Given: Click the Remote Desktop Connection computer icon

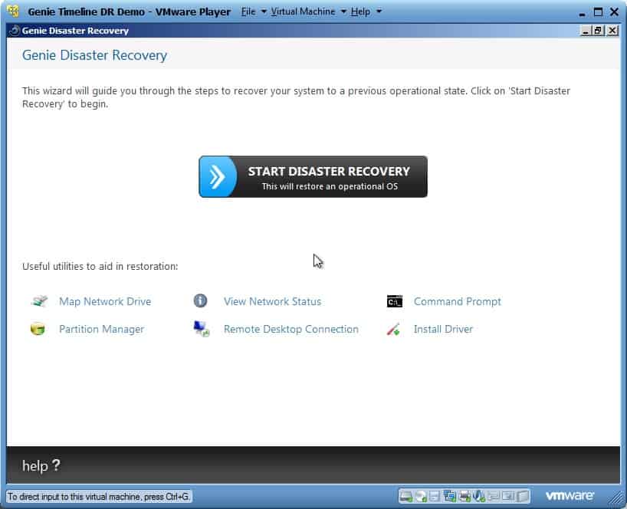Looking at the screenshot, I should (201, 329).
